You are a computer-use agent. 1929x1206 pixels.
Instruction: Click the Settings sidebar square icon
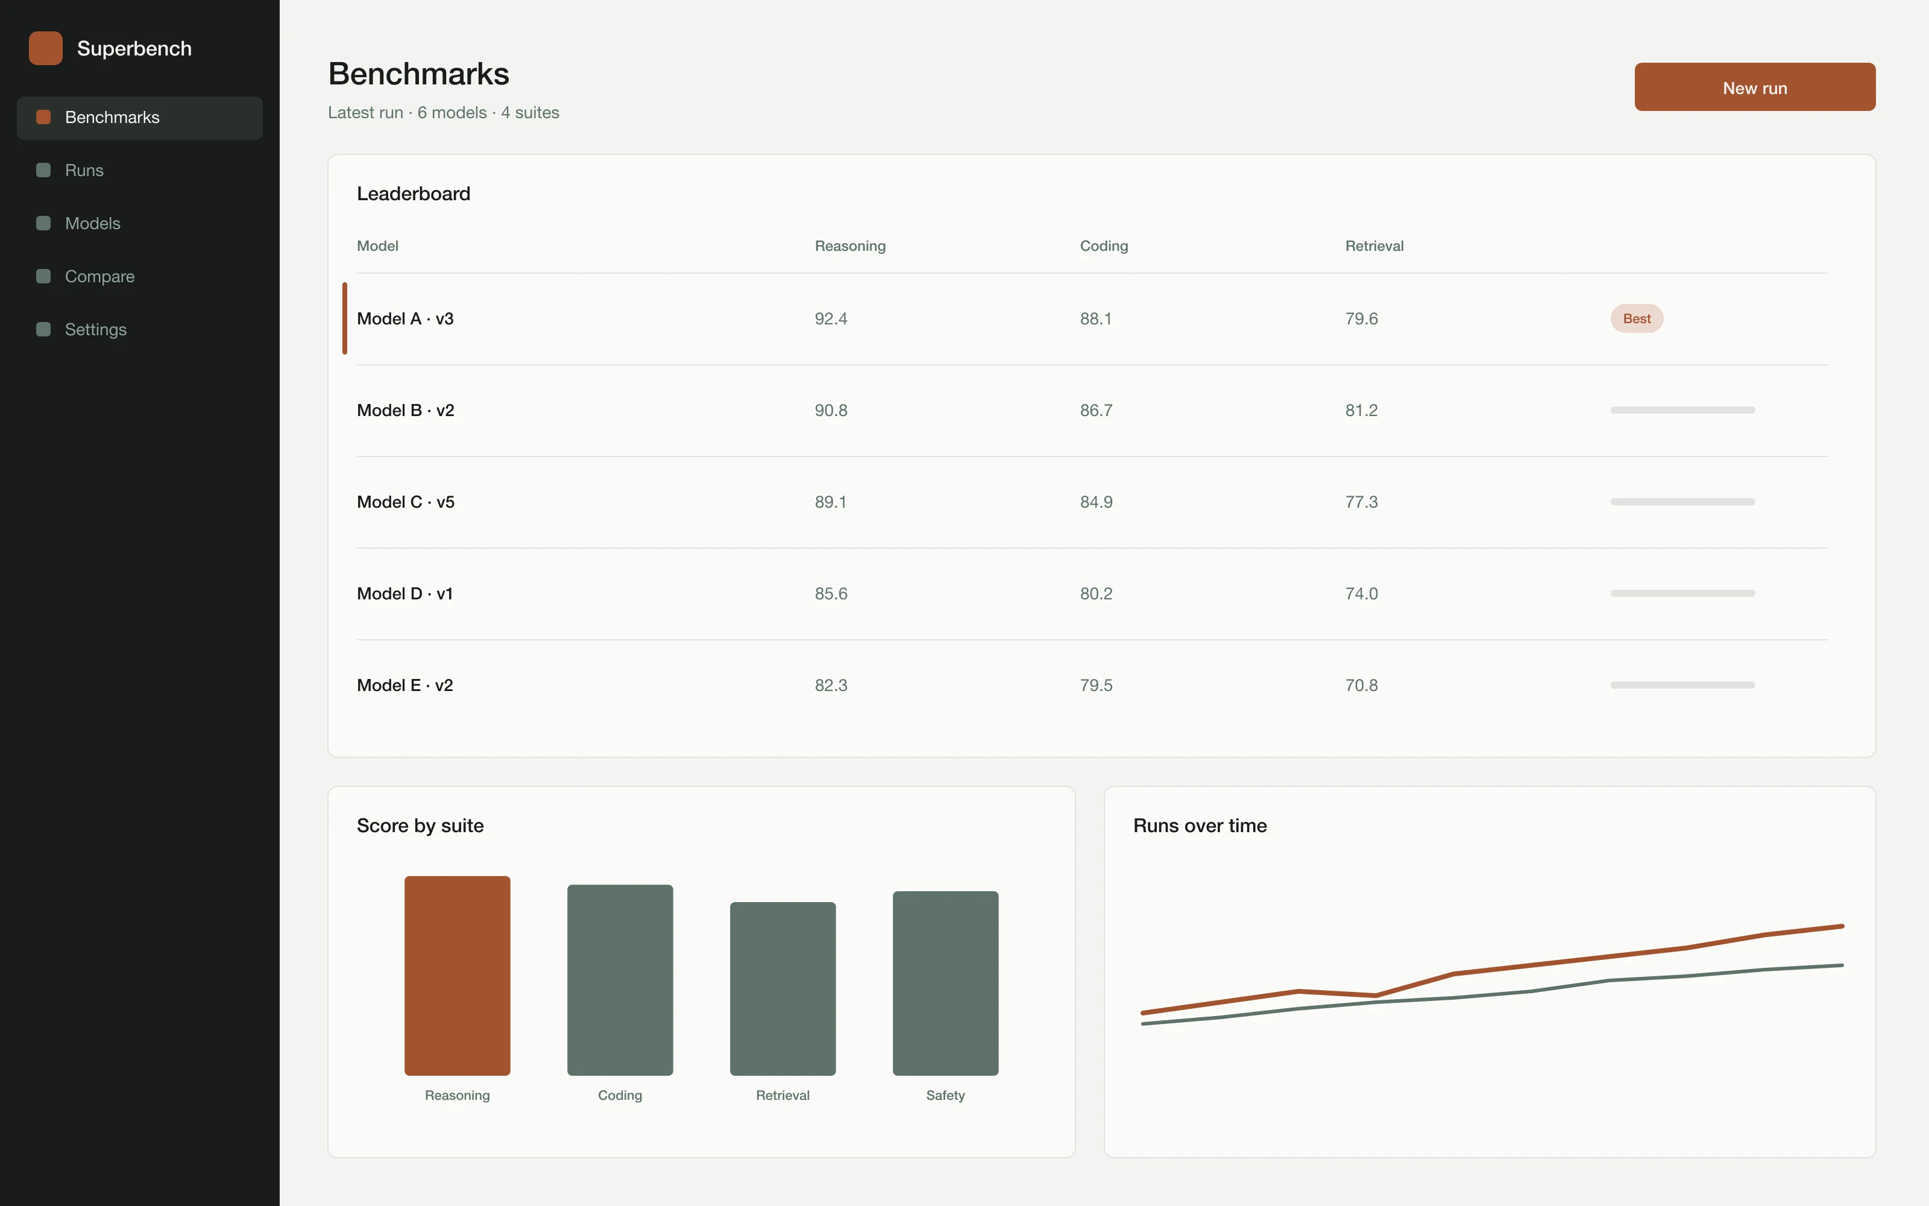pos(44,329)
